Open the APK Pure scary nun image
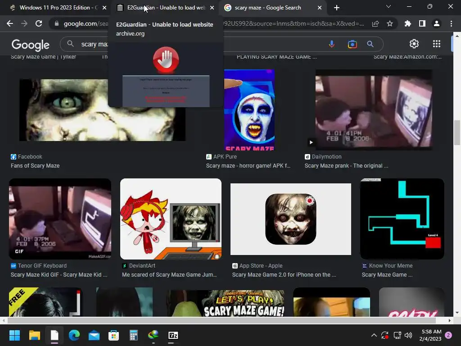The image size is (461, 346). (249, 110)
